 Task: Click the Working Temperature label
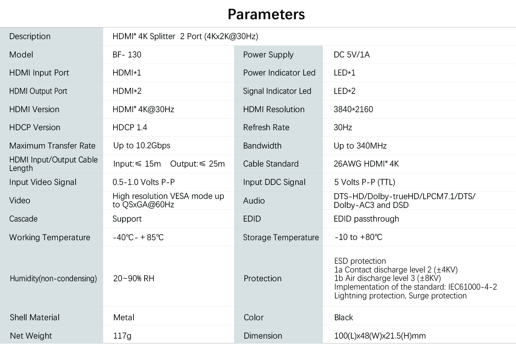pyautogui.click(x=50, y=237)
